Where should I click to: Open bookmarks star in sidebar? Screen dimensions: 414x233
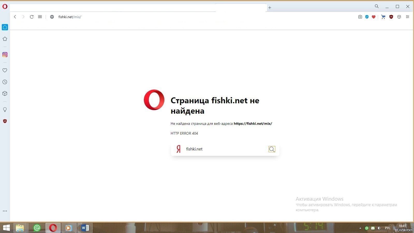pos(5,39)
